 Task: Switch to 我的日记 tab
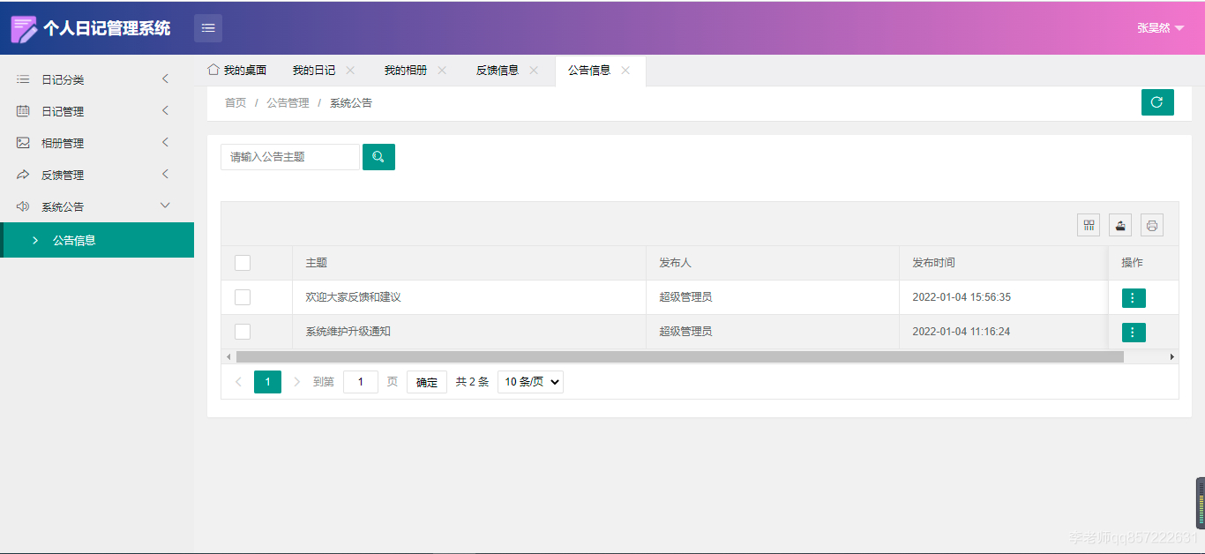pos(314,71)
